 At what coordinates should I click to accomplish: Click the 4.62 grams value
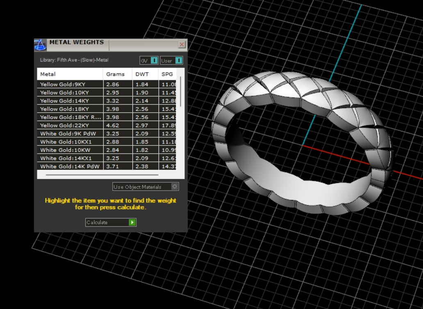click(x=112, y=125)
